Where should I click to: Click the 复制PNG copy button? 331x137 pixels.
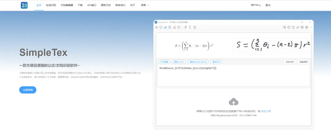(217, 62)
